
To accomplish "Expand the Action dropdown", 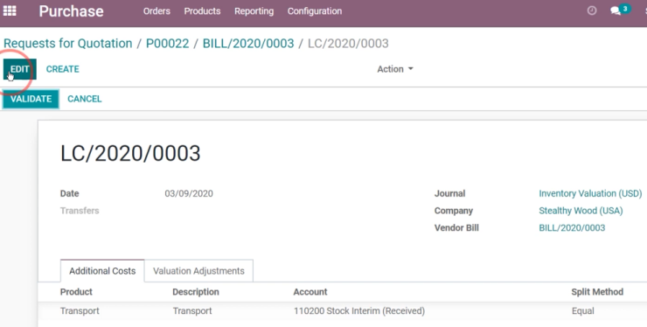I will 395,69.
